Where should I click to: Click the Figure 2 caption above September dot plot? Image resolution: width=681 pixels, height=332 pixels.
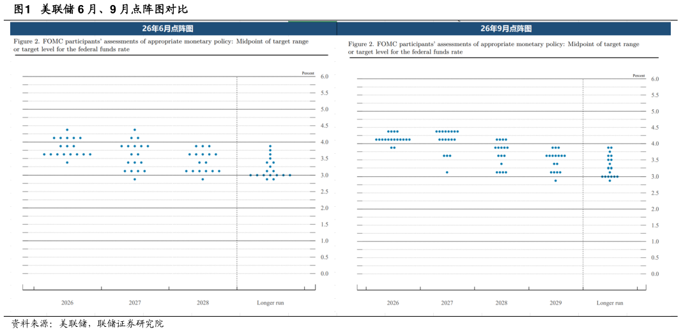tap(493, 48)
